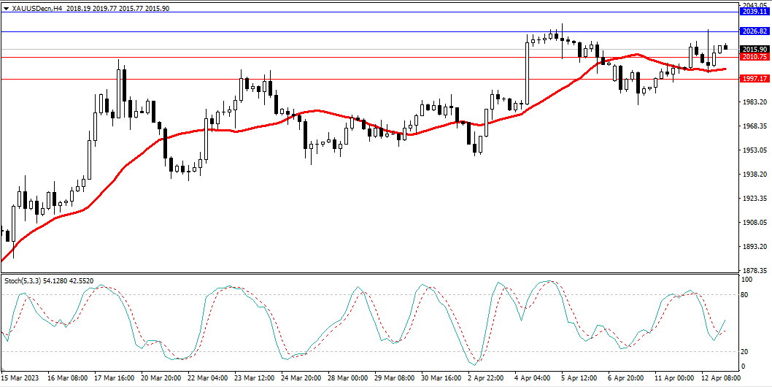Click the 24 Mar 20:00 time label
The width and height of the screenshot is (772, 387).
click(301, 378)
